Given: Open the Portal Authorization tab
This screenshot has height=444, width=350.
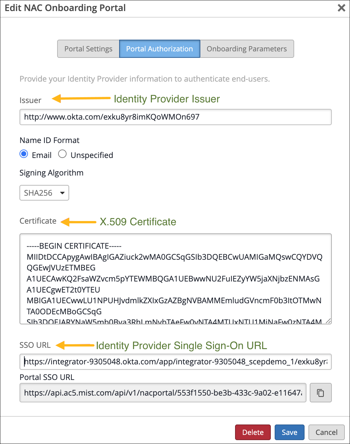Looking at the screenshot, I should [x=159, y=49].
